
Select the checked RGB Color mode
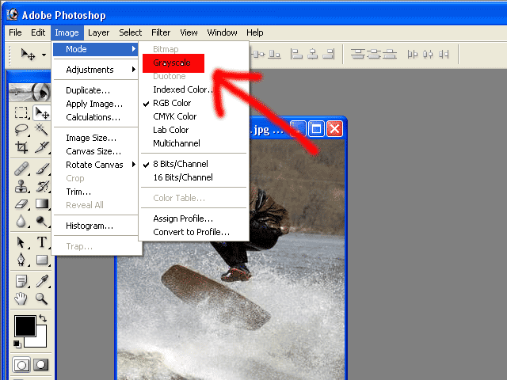[172, 103]
